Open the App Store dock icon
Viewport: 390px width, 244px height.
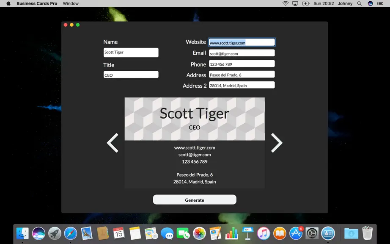(296, 233)
